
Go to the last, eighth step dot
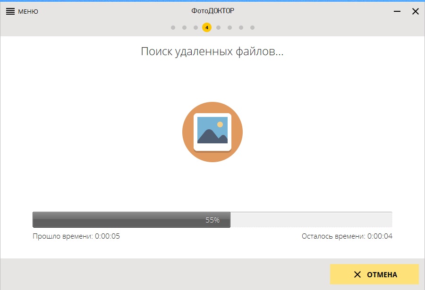pos(252,27)
